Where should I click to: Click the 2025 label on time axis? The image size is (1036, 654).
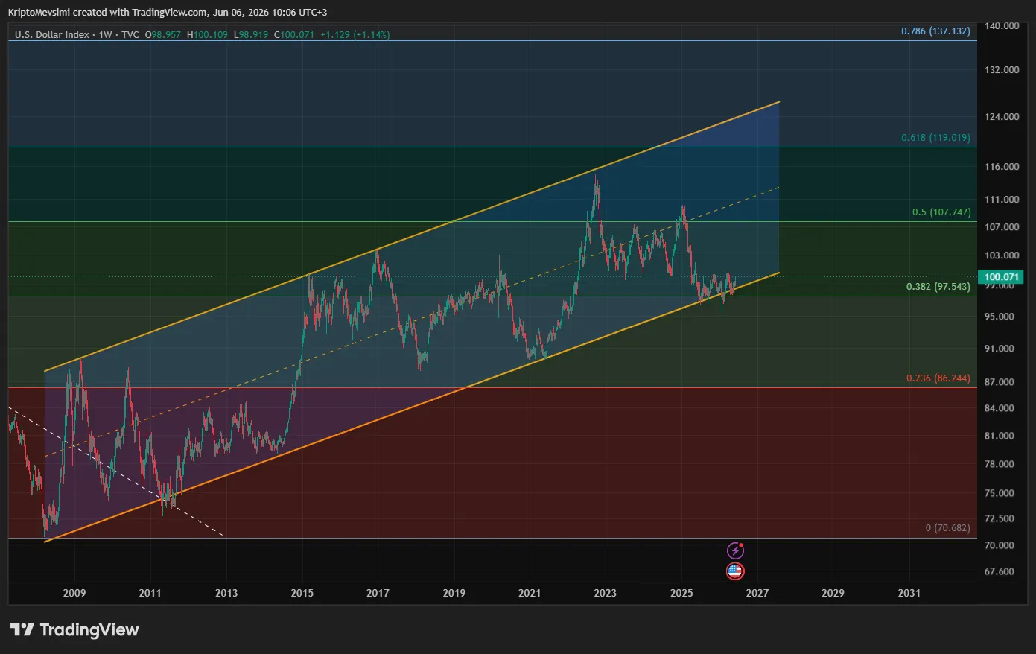[x=681, y=593]
